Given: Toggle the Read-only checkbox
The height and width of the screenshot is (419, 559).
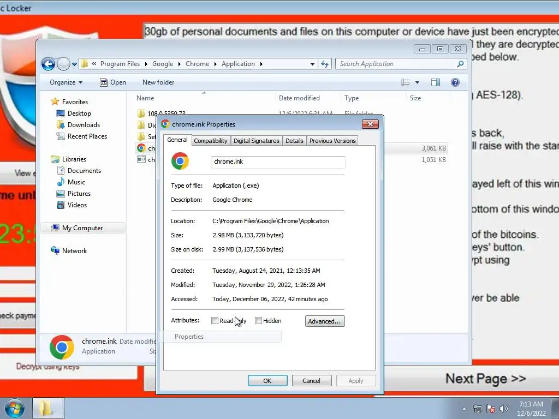Looking at the screenshot, I should coord(215,321).
